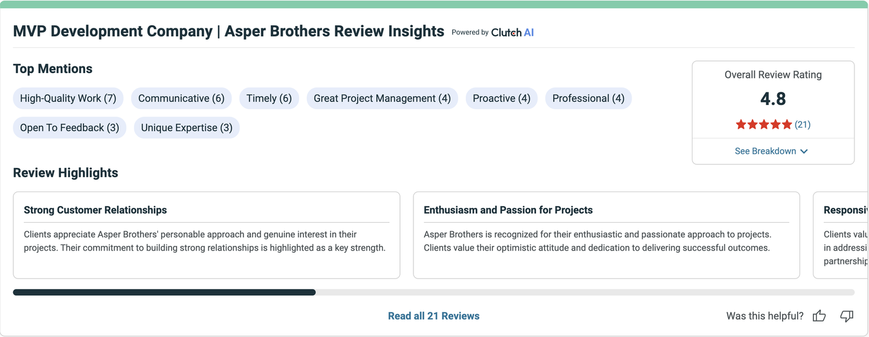
Task: Click the red star rating icons
Action: pos(764,124)
